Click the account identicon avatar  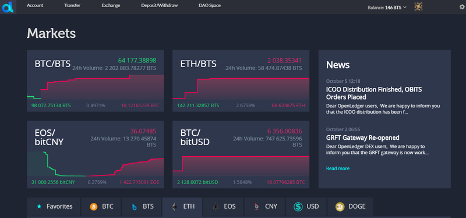coord(418,7)
